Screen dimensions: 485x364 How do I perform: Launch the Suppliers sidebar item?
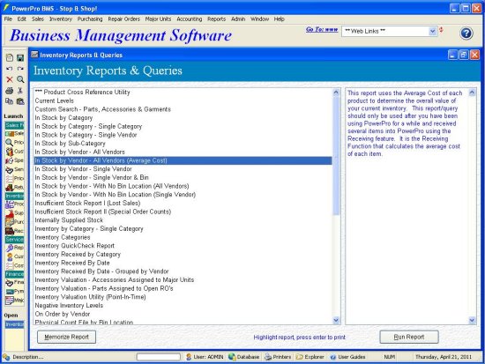(14, 212)
